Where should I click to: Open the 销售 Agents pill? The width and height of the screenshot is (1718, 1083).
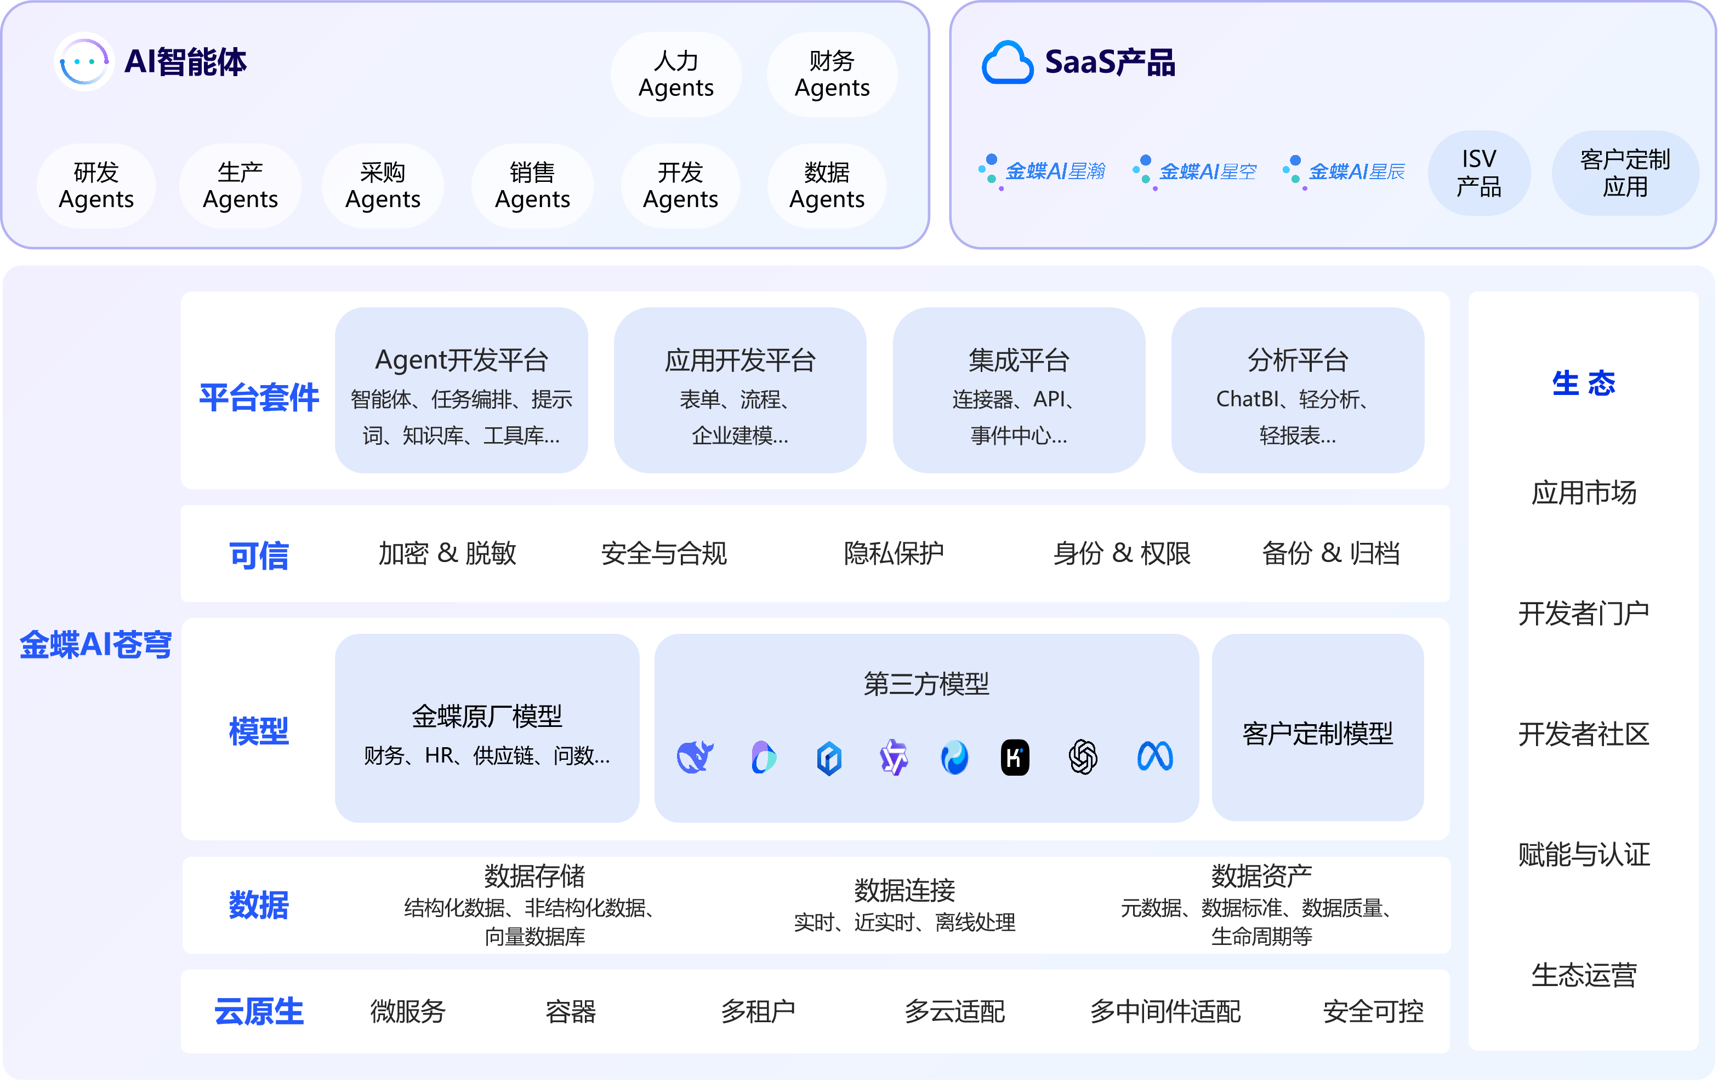(532, 185)
